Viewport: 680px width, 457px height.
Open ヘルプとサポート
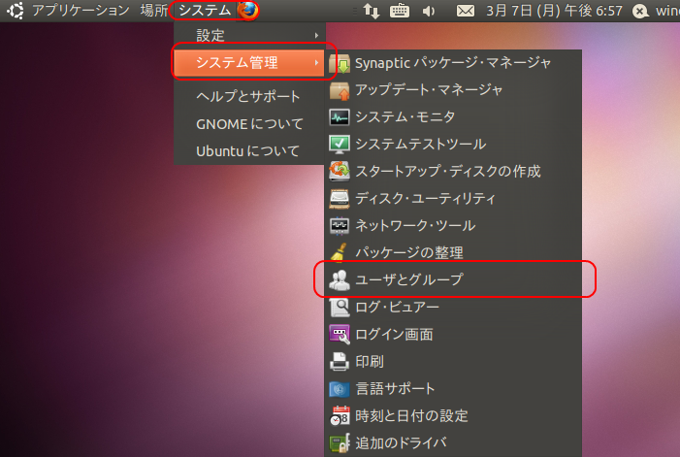(249, 96)
